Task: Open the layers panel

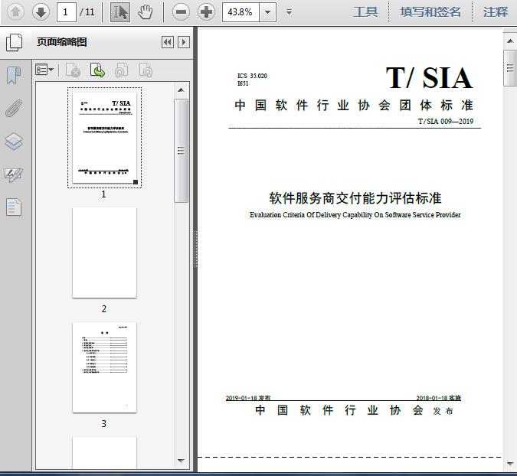Action: tap(14, 142)
